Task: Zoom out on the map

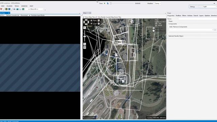Action: pyautogui.click(x=84, y=44)
